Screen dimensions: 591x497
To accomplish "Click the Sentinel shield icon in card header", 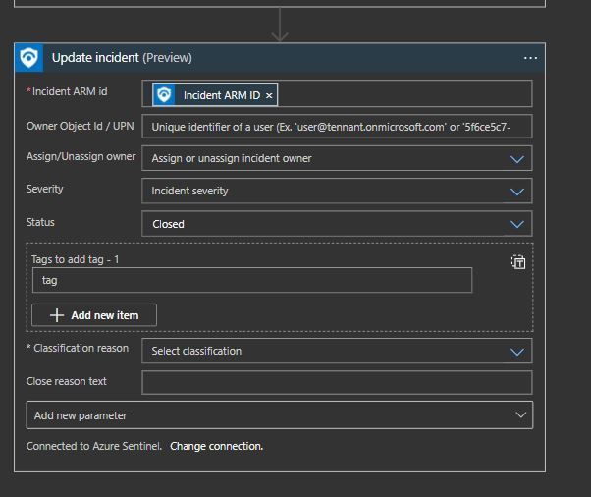I will click(29, 58).
